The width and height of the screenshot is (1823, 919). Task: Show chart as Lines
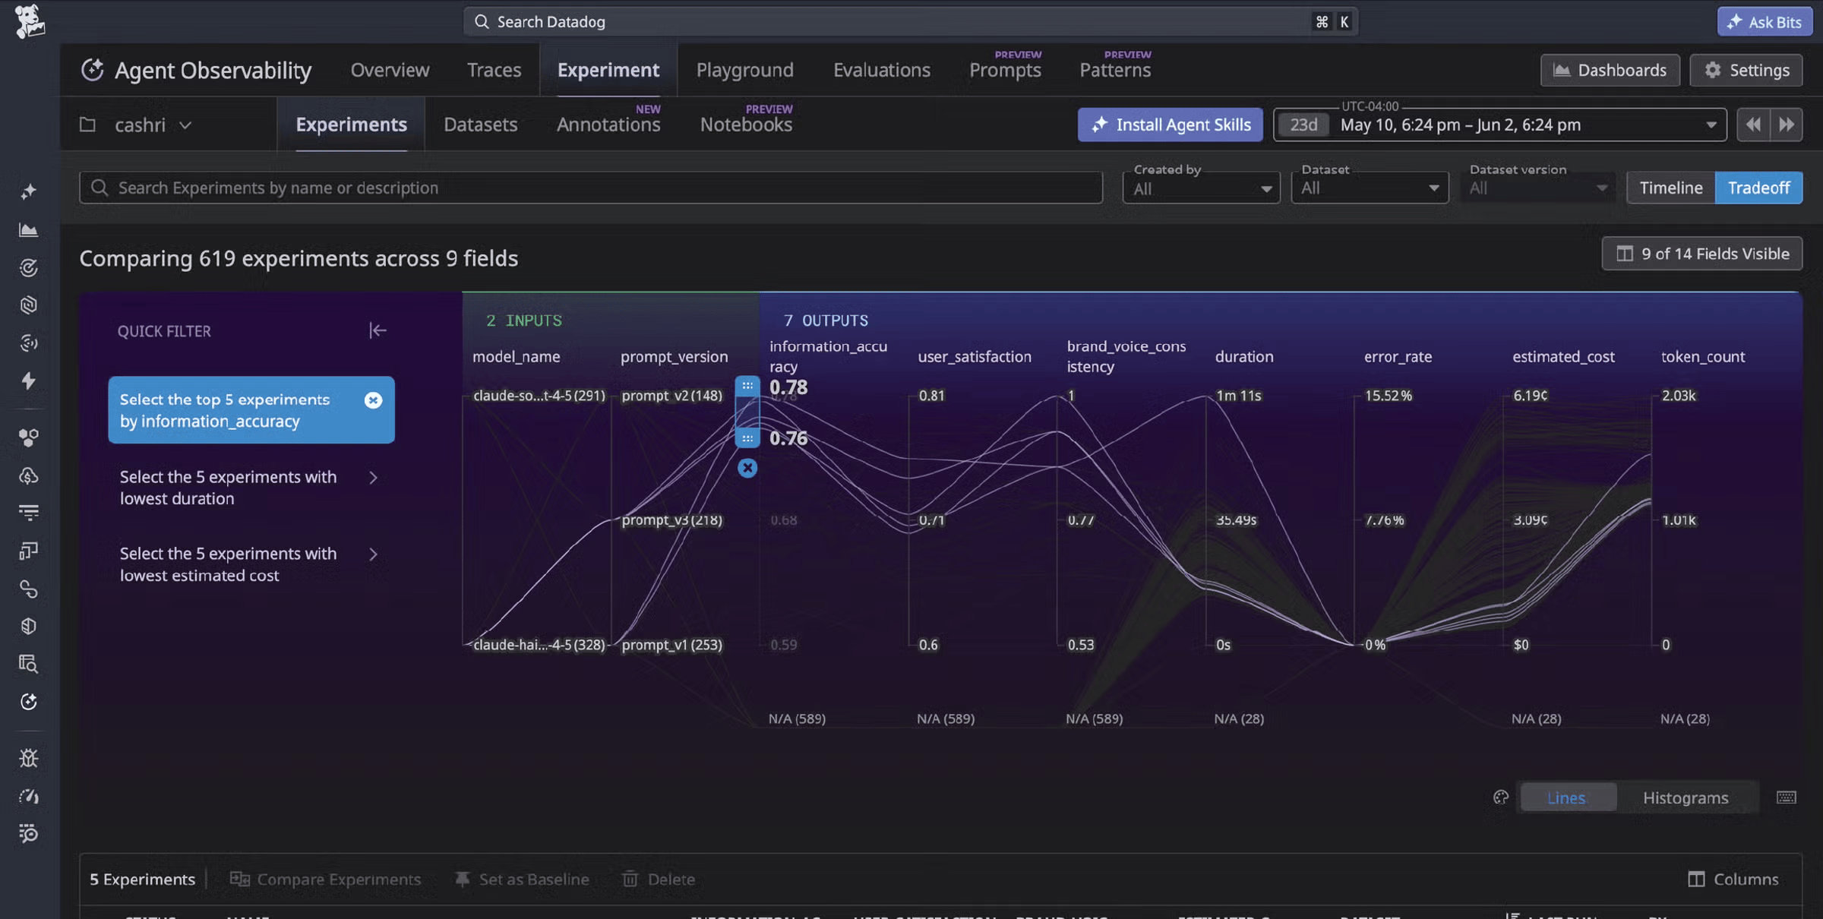click(1567, 797)
